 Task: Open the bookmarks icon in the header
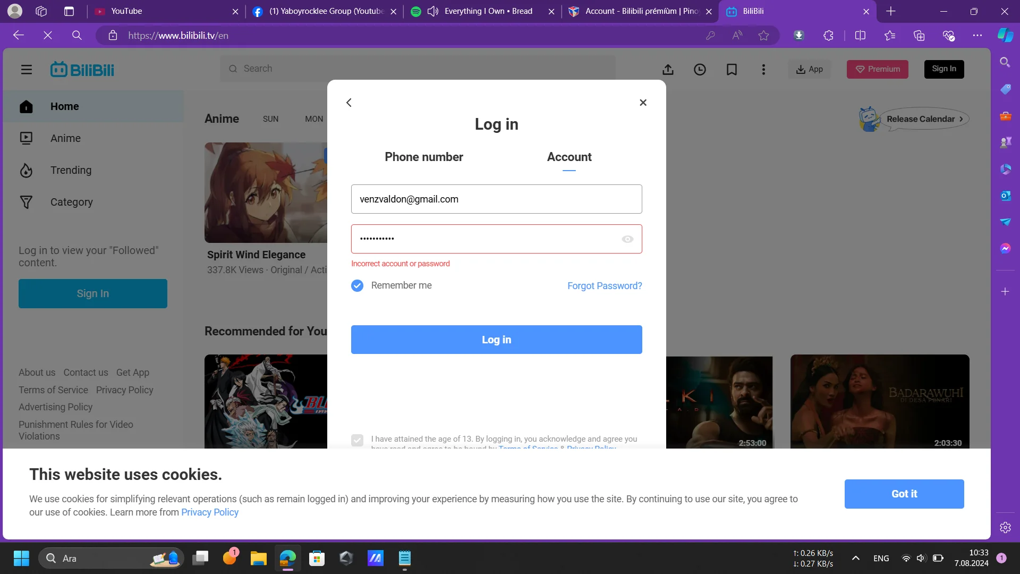[732, 69]
